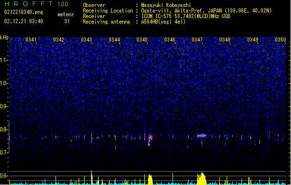Click the date stamp 02.12.21 03:40

coord(24,21)
